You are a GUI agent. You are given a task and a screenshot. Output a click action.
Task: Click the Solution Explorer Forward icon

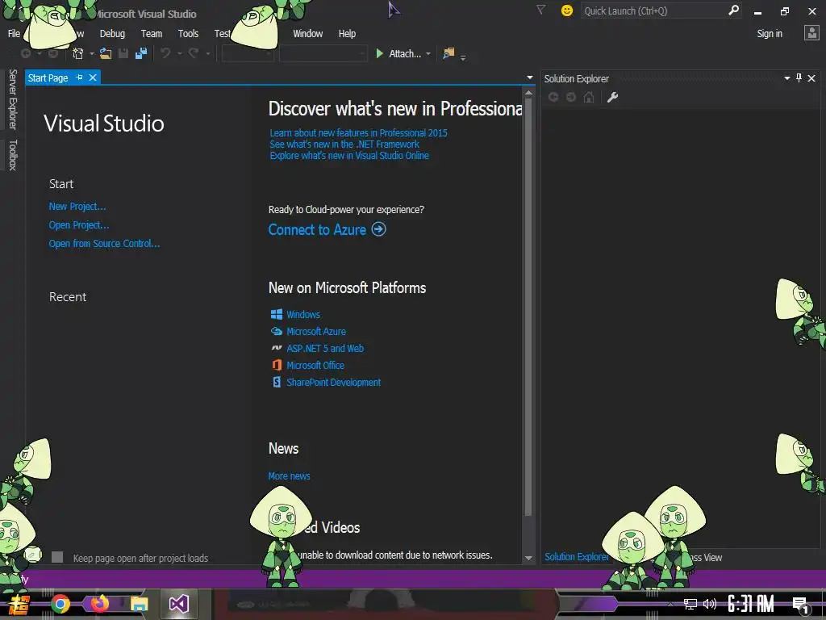pyautogui.click(x=571, y=97)
